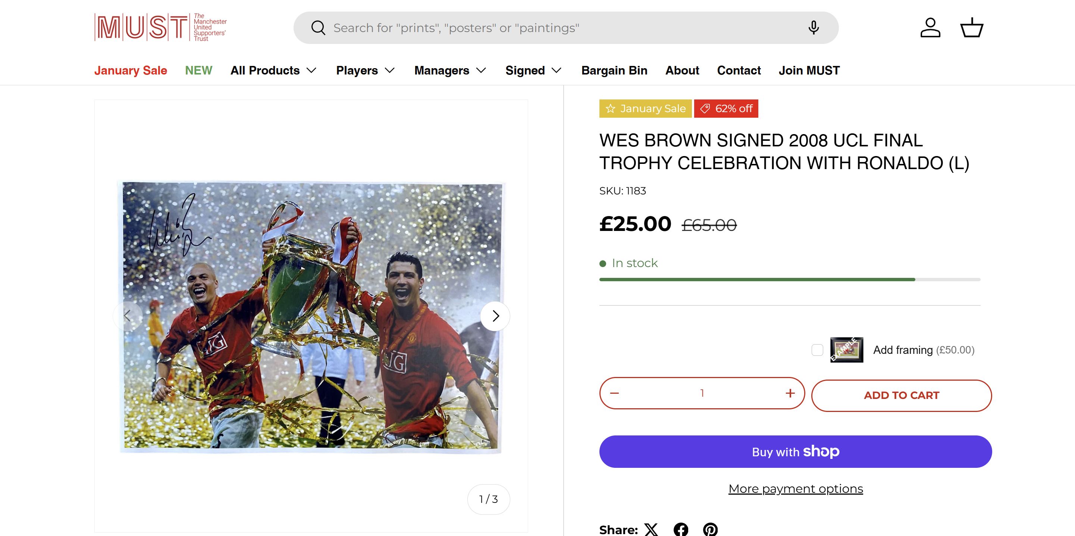Share on X (Twitter) icon
The width and height of the screenshot is (1075, 536).
tap(651, 529)
